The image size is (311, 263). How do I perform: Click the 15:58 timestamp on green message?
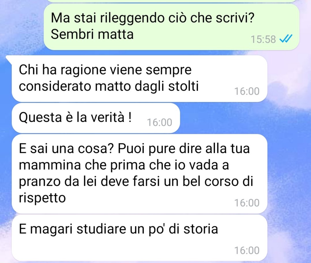coord(263,39)
